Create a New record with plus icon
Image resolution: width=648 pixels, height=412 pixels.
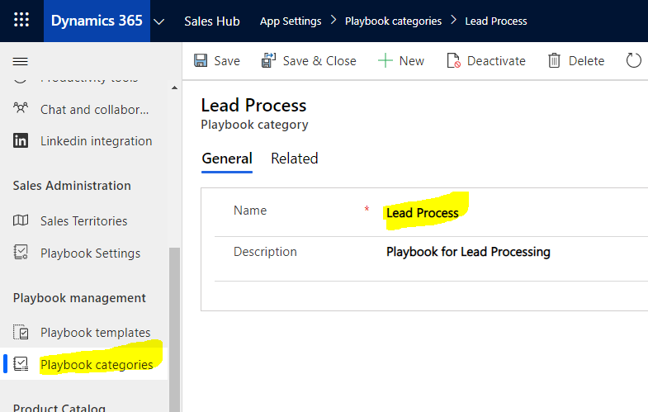point(401,60)
